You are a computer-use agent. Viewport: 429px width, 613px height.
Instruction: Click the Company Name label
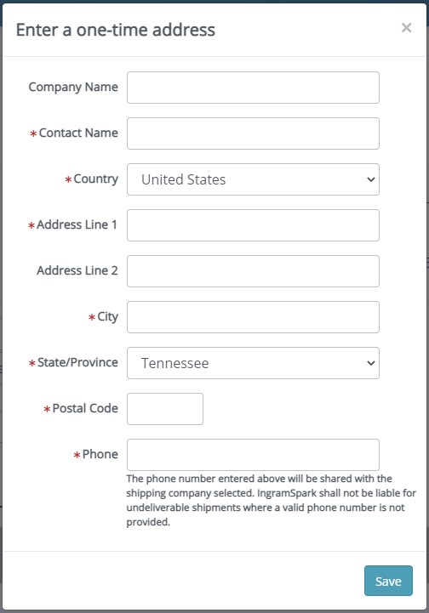(x=73, y=88)
